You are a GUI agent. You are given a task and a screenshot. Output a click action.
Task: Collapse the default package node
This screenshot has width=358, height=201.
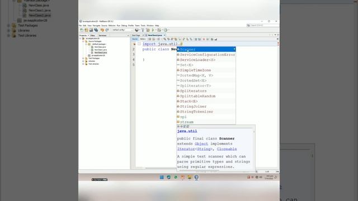point(86,44)
